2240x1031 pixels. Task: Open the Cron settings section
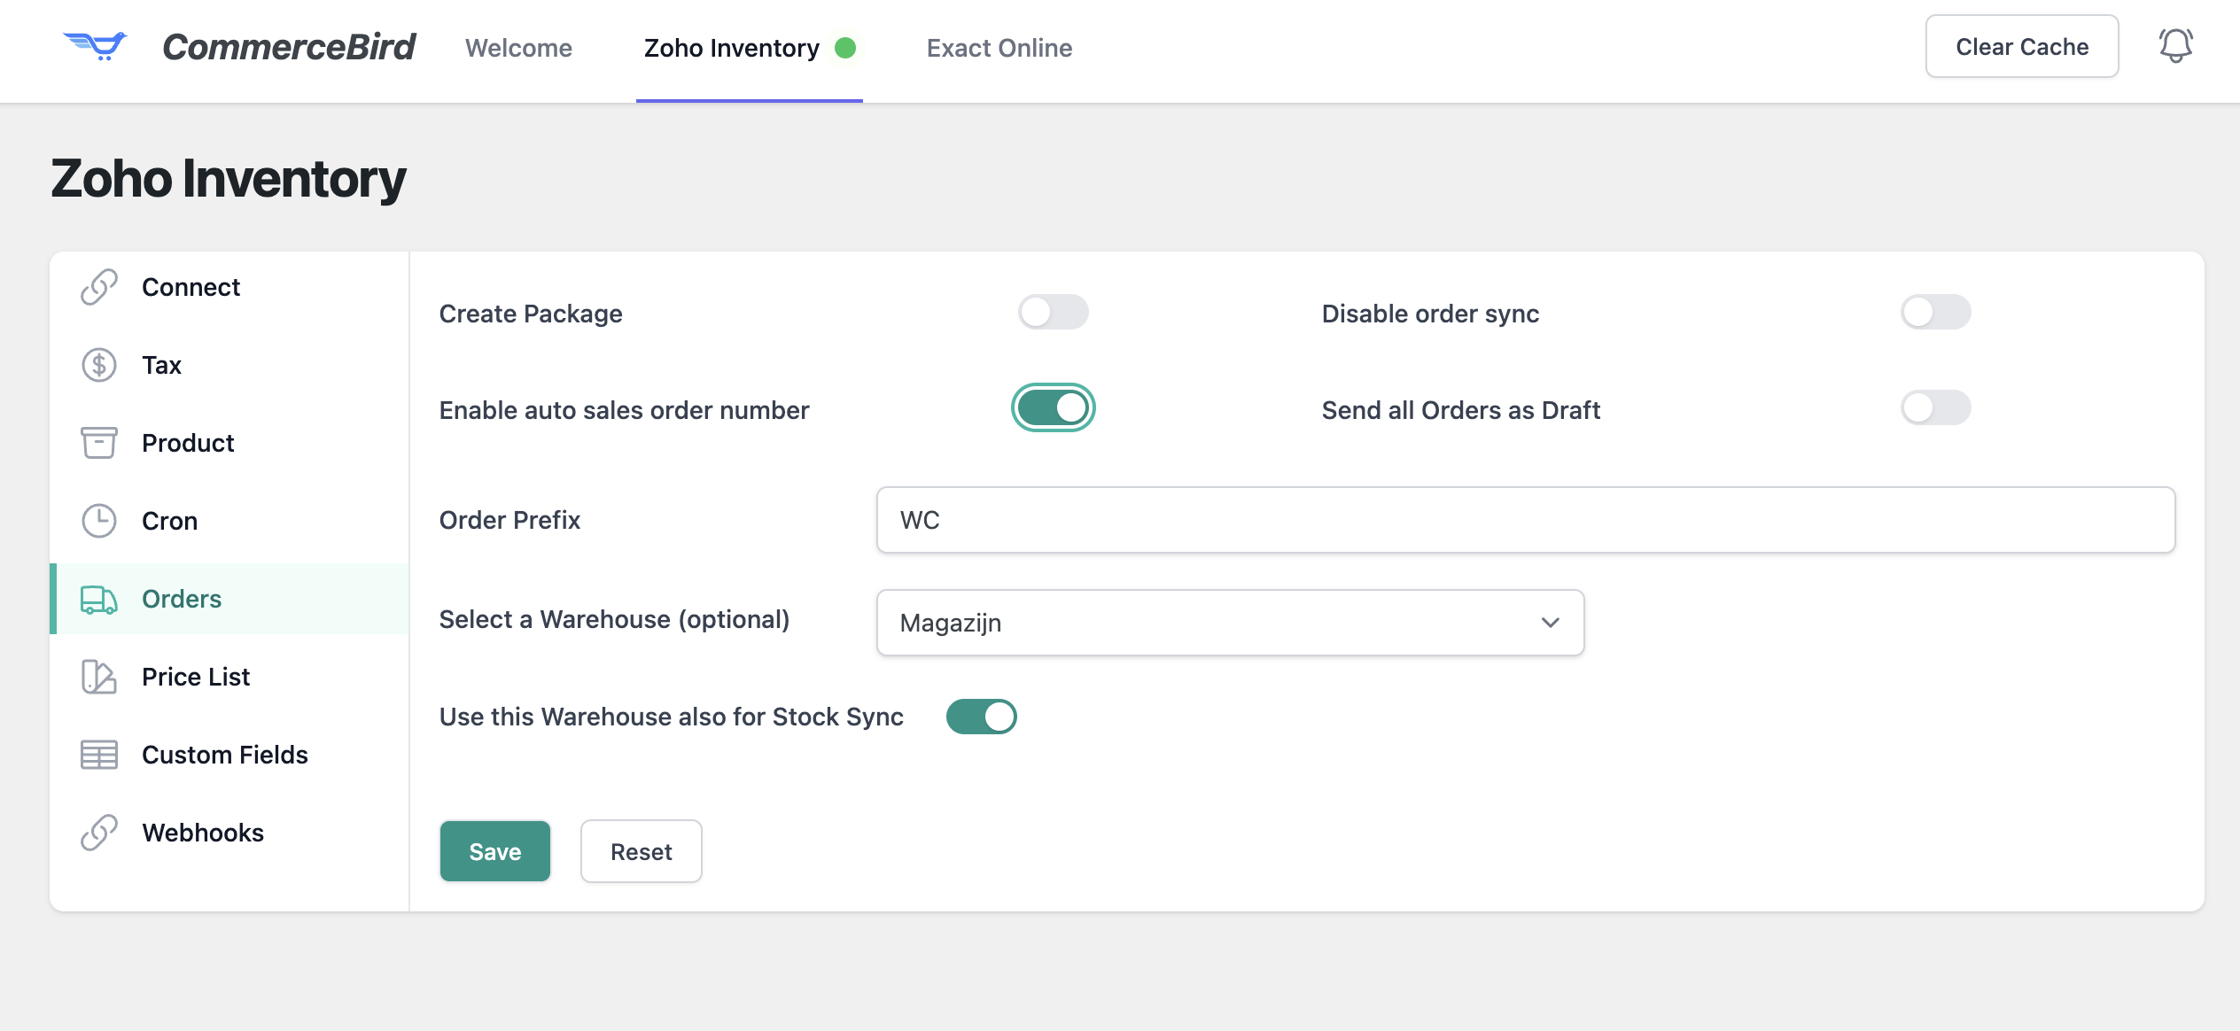229,521
